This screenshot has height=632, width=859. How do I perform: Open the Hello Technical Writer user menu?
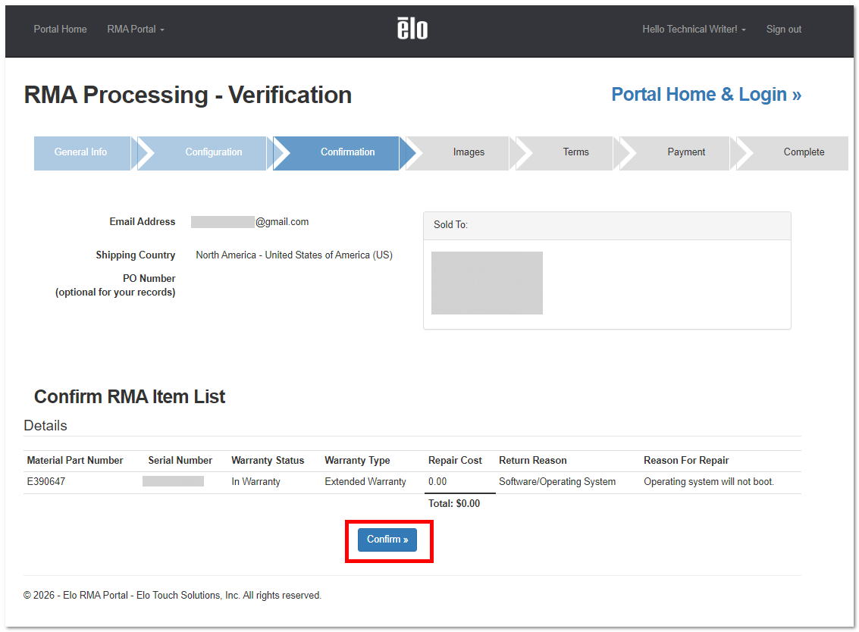(694, 29)
